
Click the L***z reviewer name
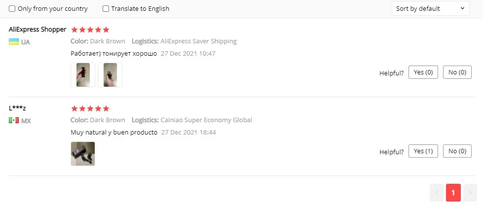pos(17,108)
